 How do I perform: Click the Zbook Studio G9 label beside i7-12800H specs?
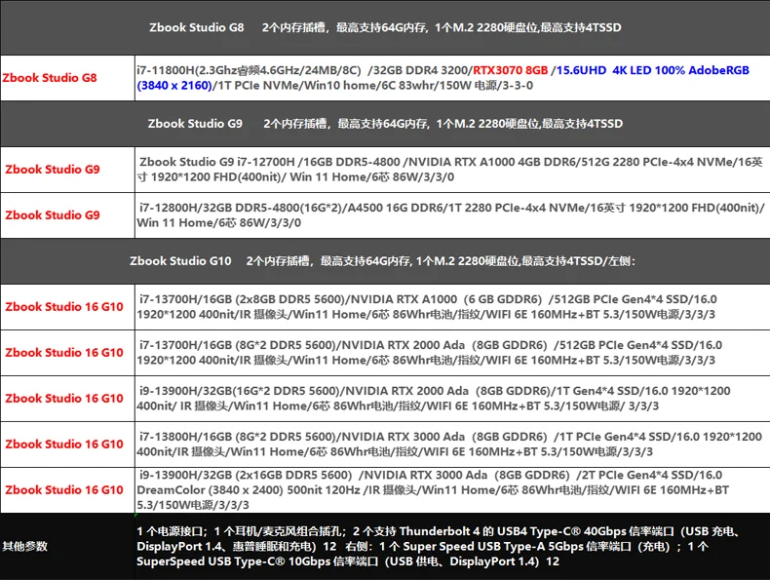pyautogui.click(x=68, y=215)
